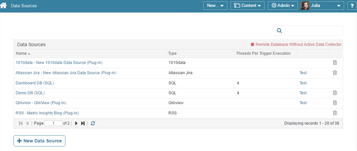The width and height of the screenshot is (357, 151).
Task: Go to the next page arrow
Action: coord(77,123)
